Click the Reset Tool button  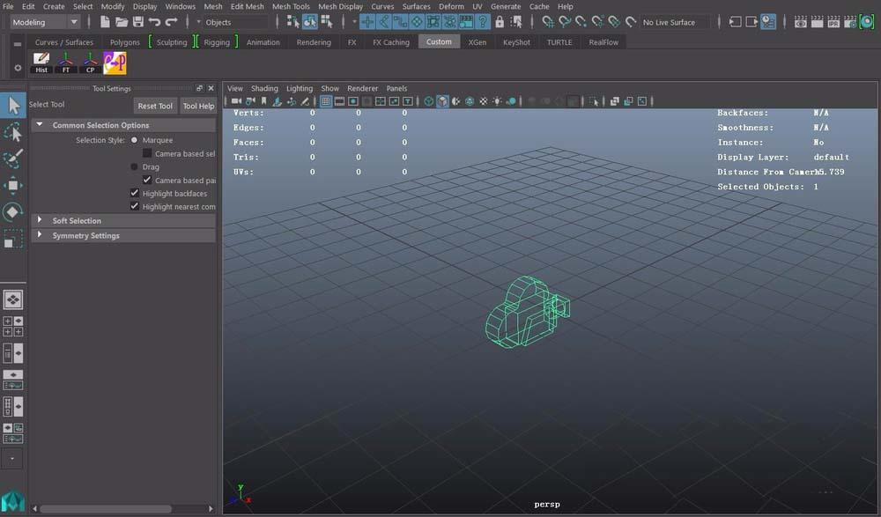[155, 106]
